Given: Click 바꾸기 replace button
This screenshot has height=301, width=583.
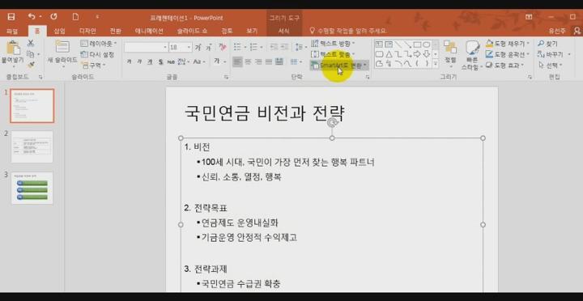Looking at the screenshot, I should (x=554, y=54).
